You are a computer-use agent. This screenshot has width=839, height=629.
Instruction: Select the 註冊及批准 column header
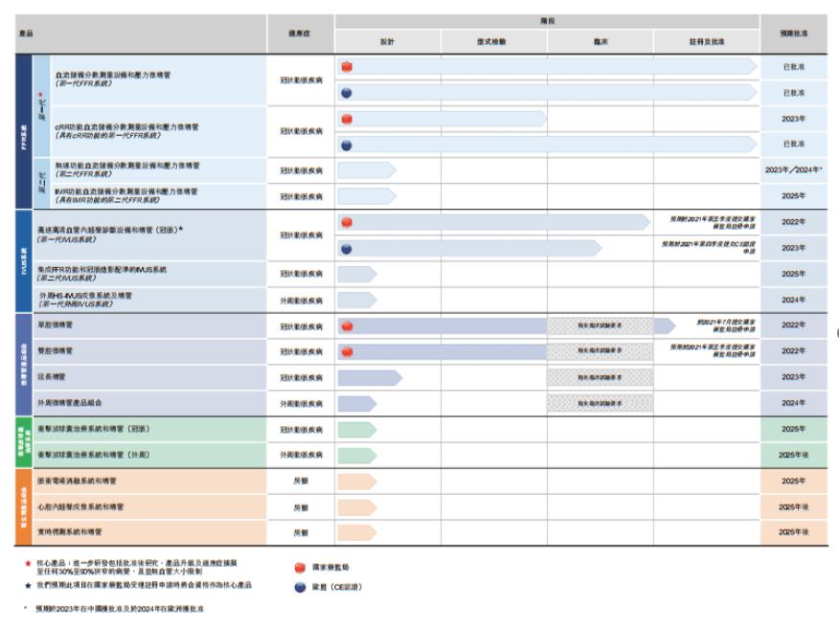pyautogui.click(x=706, y=42)
